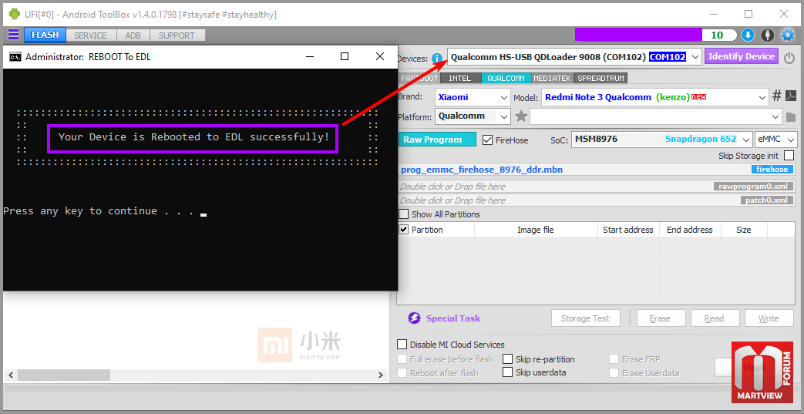Click the Identify Device button
Screen dimensions: 804x414
click(742, 56)
